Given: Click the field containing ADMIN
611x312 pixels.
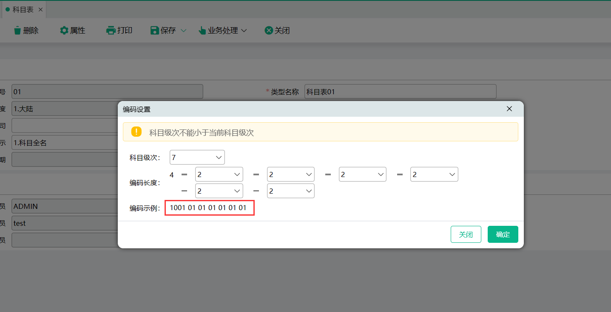Looking at the screenshot, I should 65,206.
